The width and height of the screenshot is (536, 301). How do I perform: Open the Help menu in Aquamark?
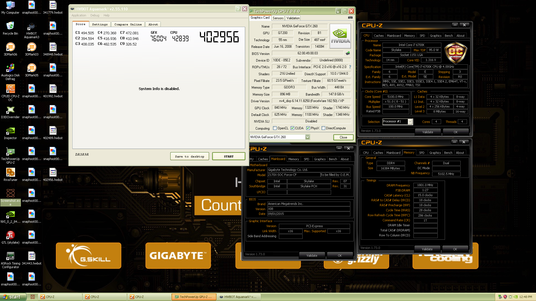point(106,15)
